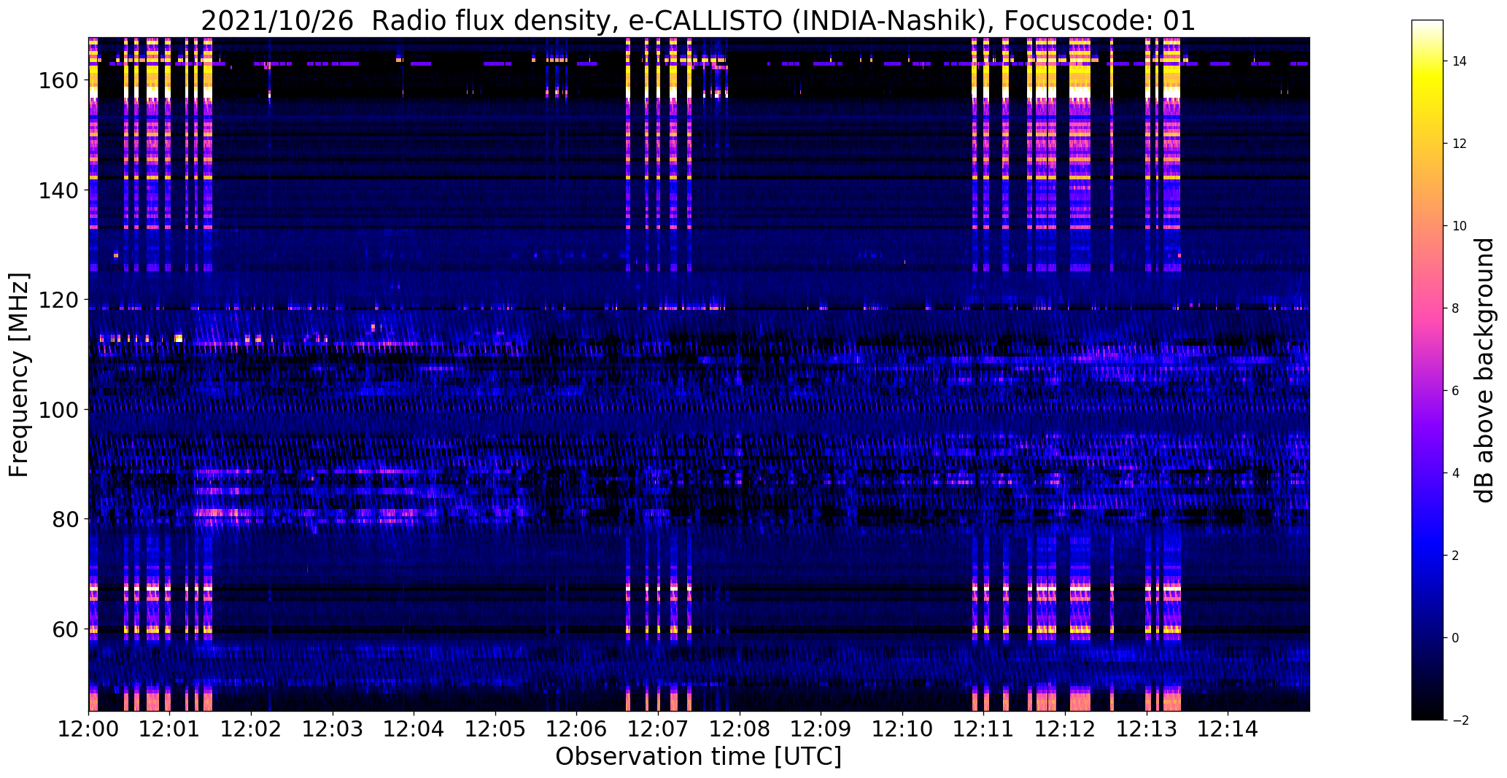Click the 12:00 time tick label
The image size is (1507, 778).
click(x=89, y=728)
